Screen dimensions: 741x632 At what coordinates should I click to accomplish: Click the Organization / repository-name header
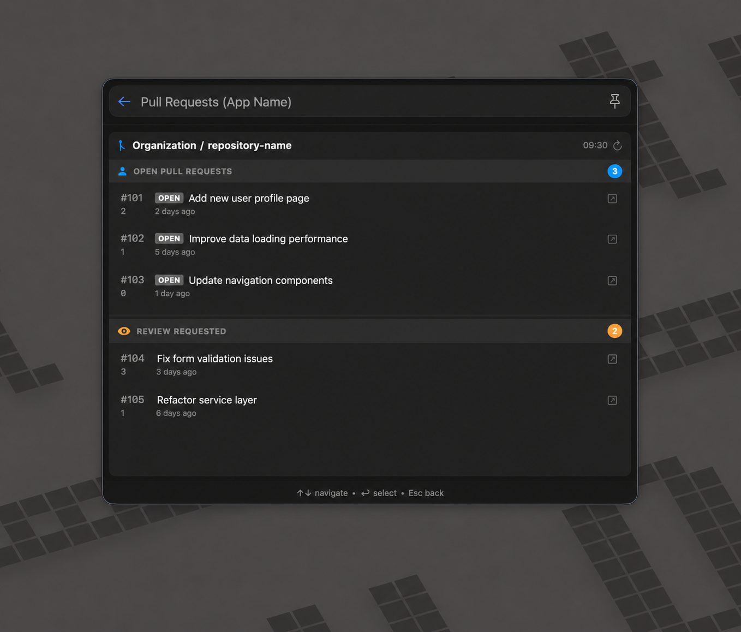click(x=212, y=145)
